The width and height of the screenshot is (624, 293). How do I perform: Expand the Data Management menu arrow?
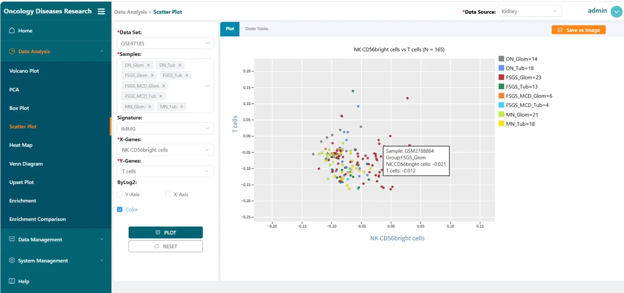(102, 239)
